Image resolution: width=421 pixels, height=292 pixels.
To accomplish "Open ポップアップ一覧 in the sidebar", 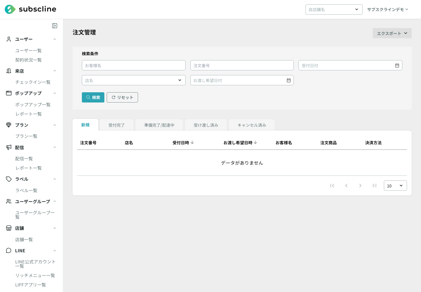I will [33, 105].
